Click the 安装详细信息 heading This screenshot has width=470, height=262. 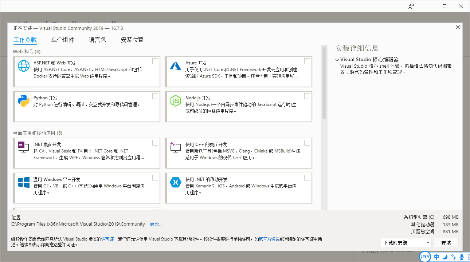coord(357,48)
